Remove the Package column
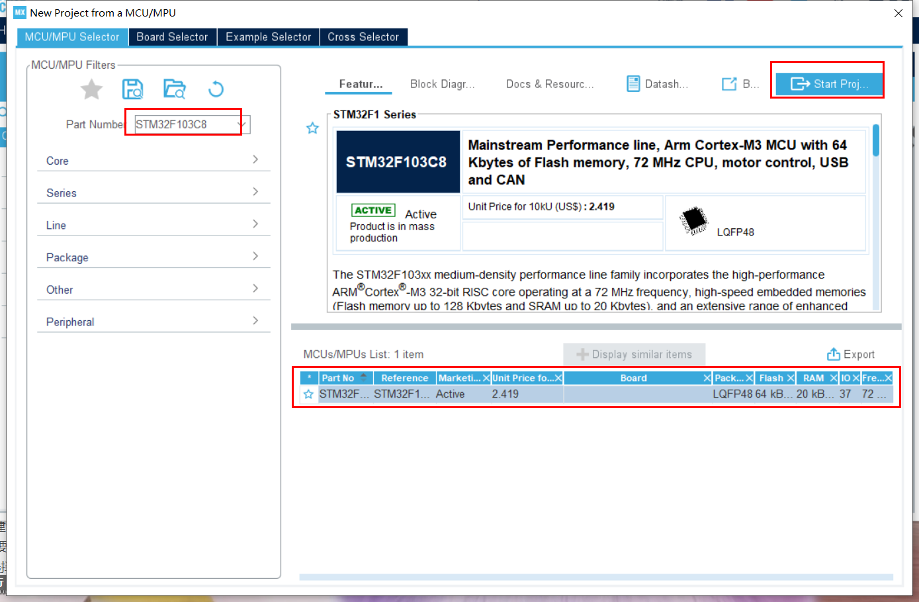The width and height of the screenshot is (919, 602). tap(750, 378)
